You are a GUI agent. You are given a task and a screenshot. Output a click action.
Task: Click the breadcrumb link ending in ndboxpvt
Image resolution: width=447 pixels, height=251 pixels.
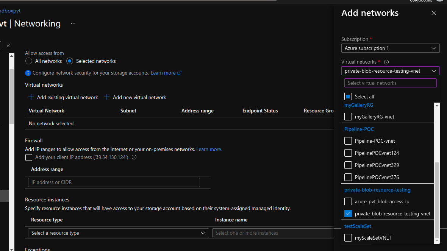pos(10,11)
